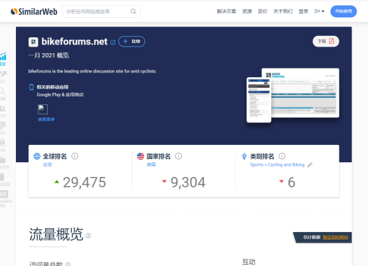Click the mobile phone icon beside related apps
Screen dimensions: 368x266
coord(31,87)
